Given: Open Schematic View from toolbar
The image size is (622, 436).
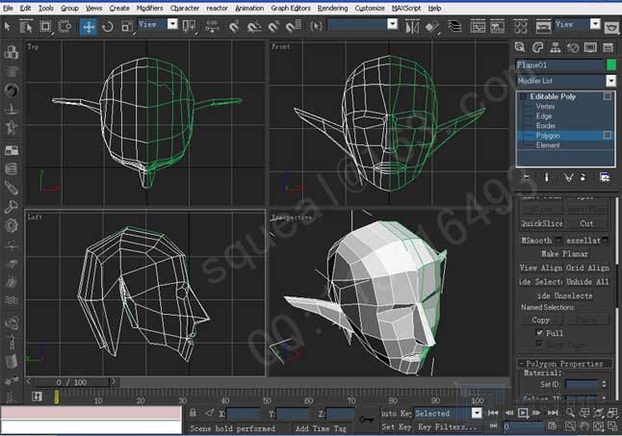Looking at the screenshot, I should tap(498, 27).
